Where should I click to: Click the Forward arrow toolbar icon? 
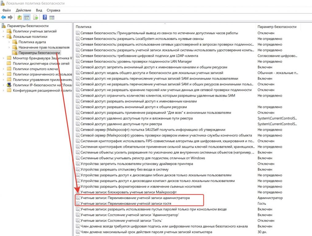(10, 18)
